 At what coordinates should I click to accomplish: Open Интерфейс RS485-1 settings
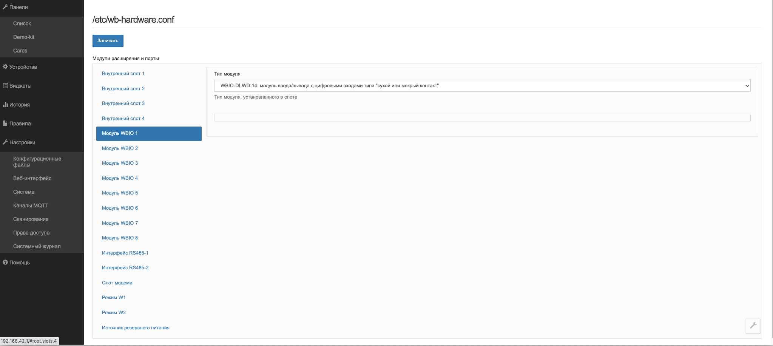coord(125,253)
